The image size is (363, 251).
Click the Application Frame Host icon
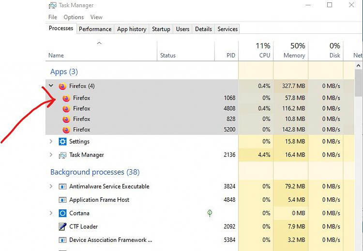62,200
